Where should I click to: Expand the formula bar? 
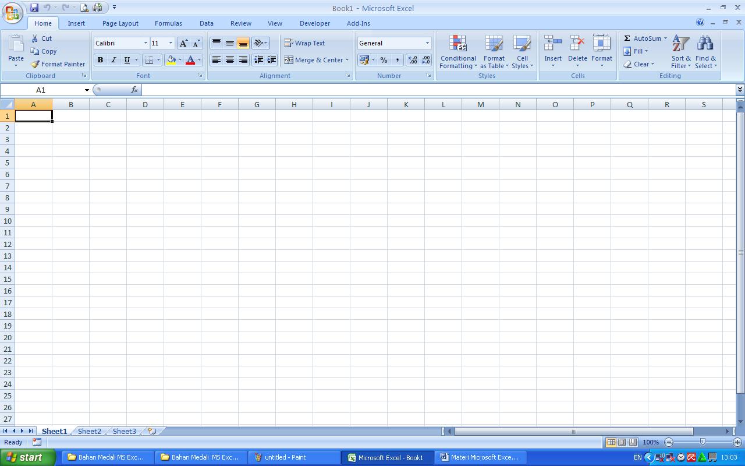pyautogui.click(x=740, y=90)
